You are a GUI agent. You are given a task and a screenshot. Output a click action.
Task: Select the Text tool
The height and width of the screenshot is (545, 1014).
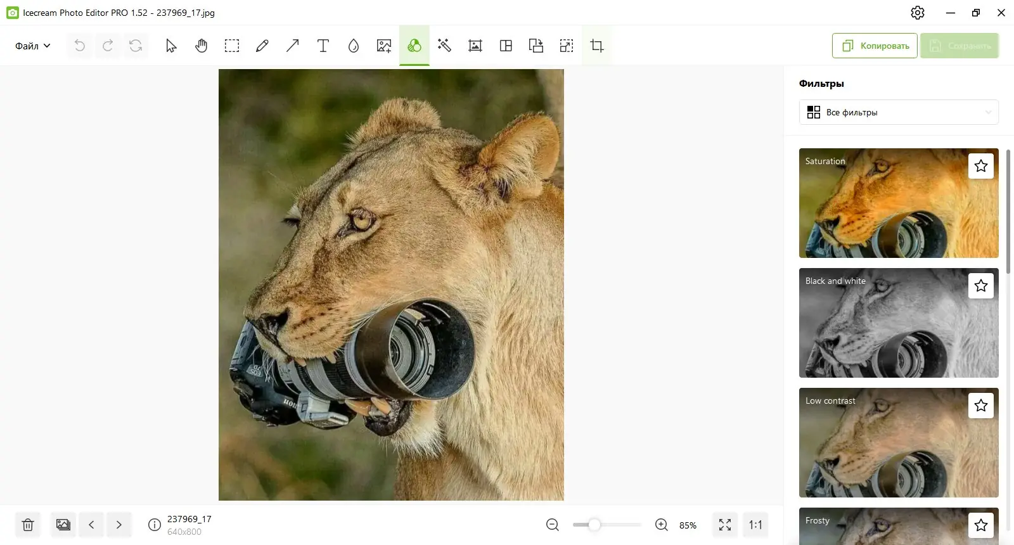[323, 46]
